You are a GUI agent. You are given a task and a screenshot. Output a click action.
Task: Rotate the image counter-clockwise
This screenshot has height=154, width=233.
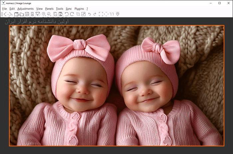67,14
